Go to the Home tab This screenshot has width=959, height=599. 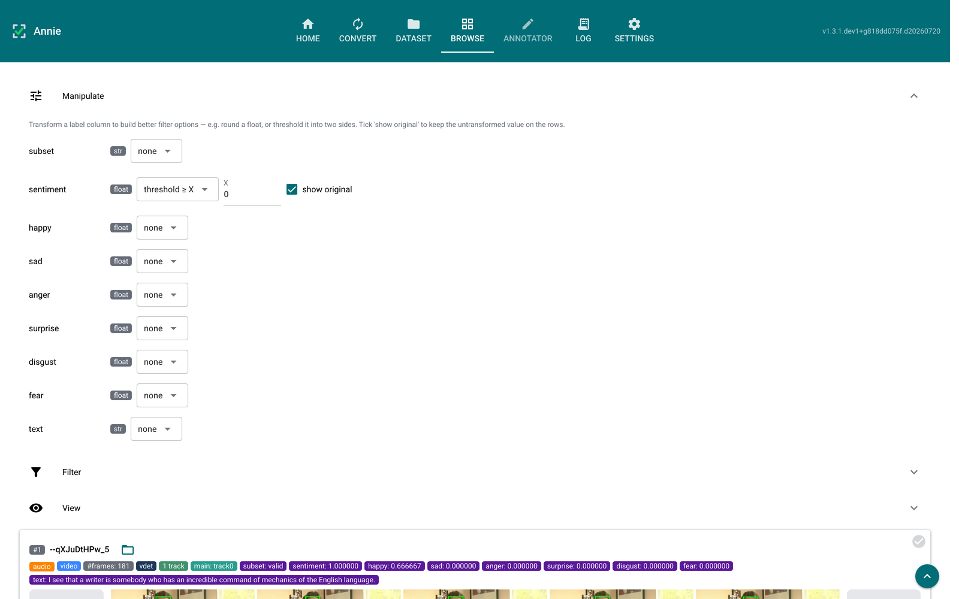click(x=308, y=31)
